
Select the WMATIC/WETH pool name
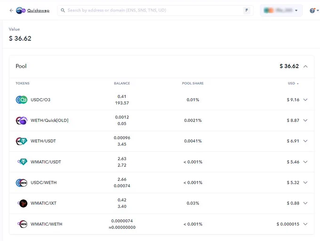pos(46,224)
